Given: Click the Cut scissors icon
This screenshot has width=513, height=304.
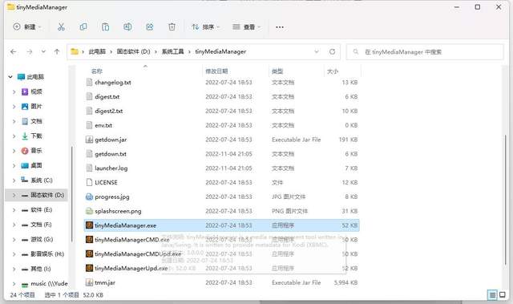Looking at the screenshot, I should (x=61, y=26).
